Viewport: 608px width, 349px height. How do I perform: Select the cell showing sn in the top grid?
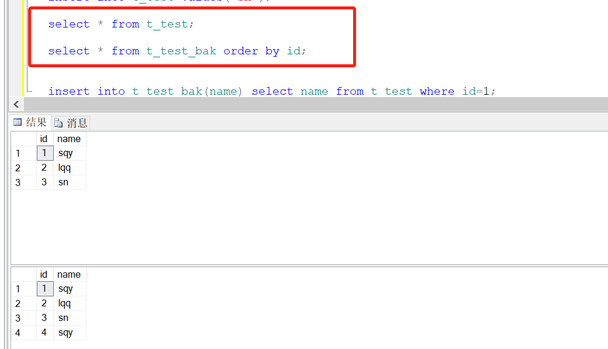63,182
